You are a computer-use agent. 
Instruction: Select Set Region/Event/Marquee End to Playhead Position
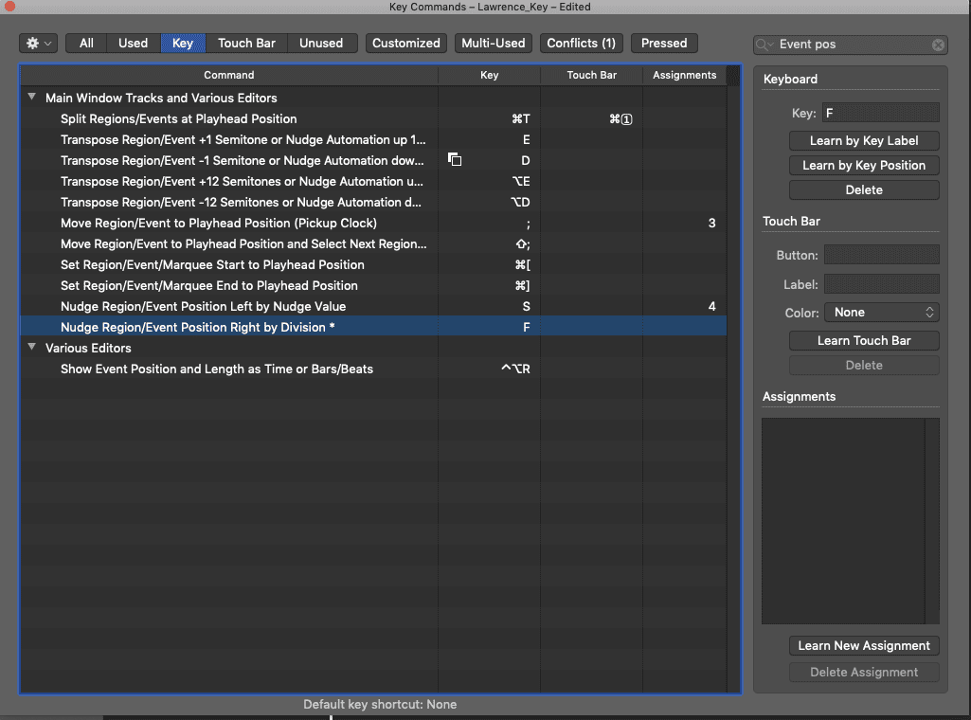click(x=373, y=285)
